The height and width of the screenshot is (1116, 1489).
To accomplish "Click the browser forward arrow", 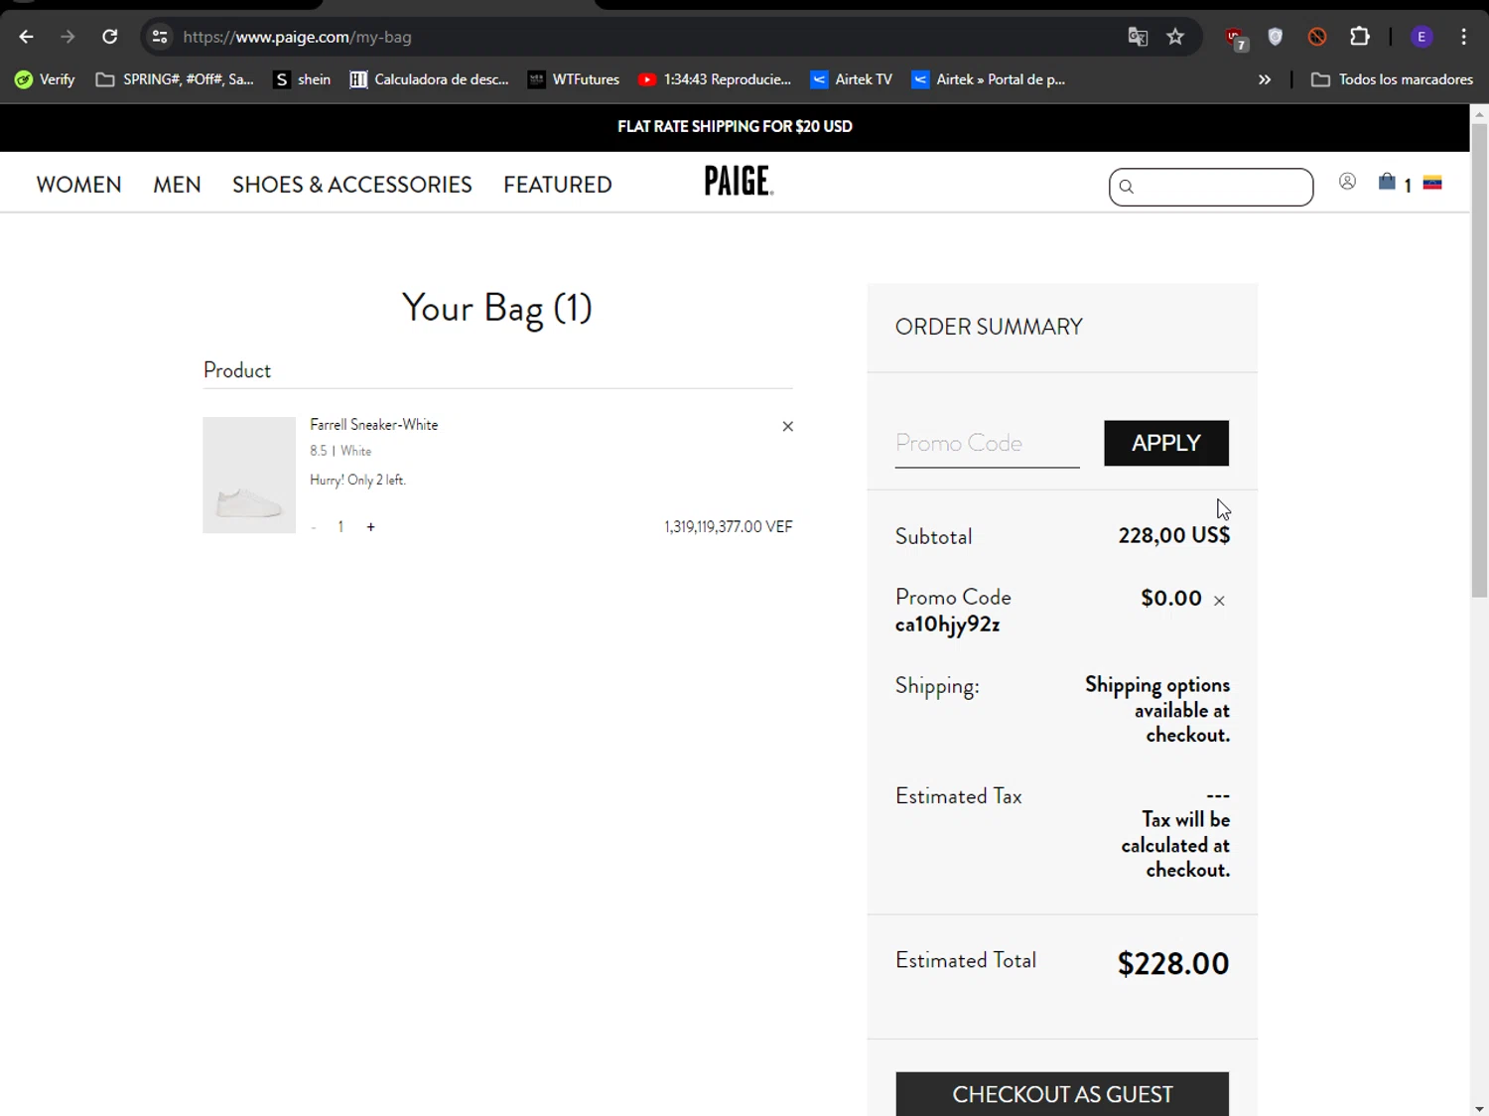I will (x=68, y=37).
